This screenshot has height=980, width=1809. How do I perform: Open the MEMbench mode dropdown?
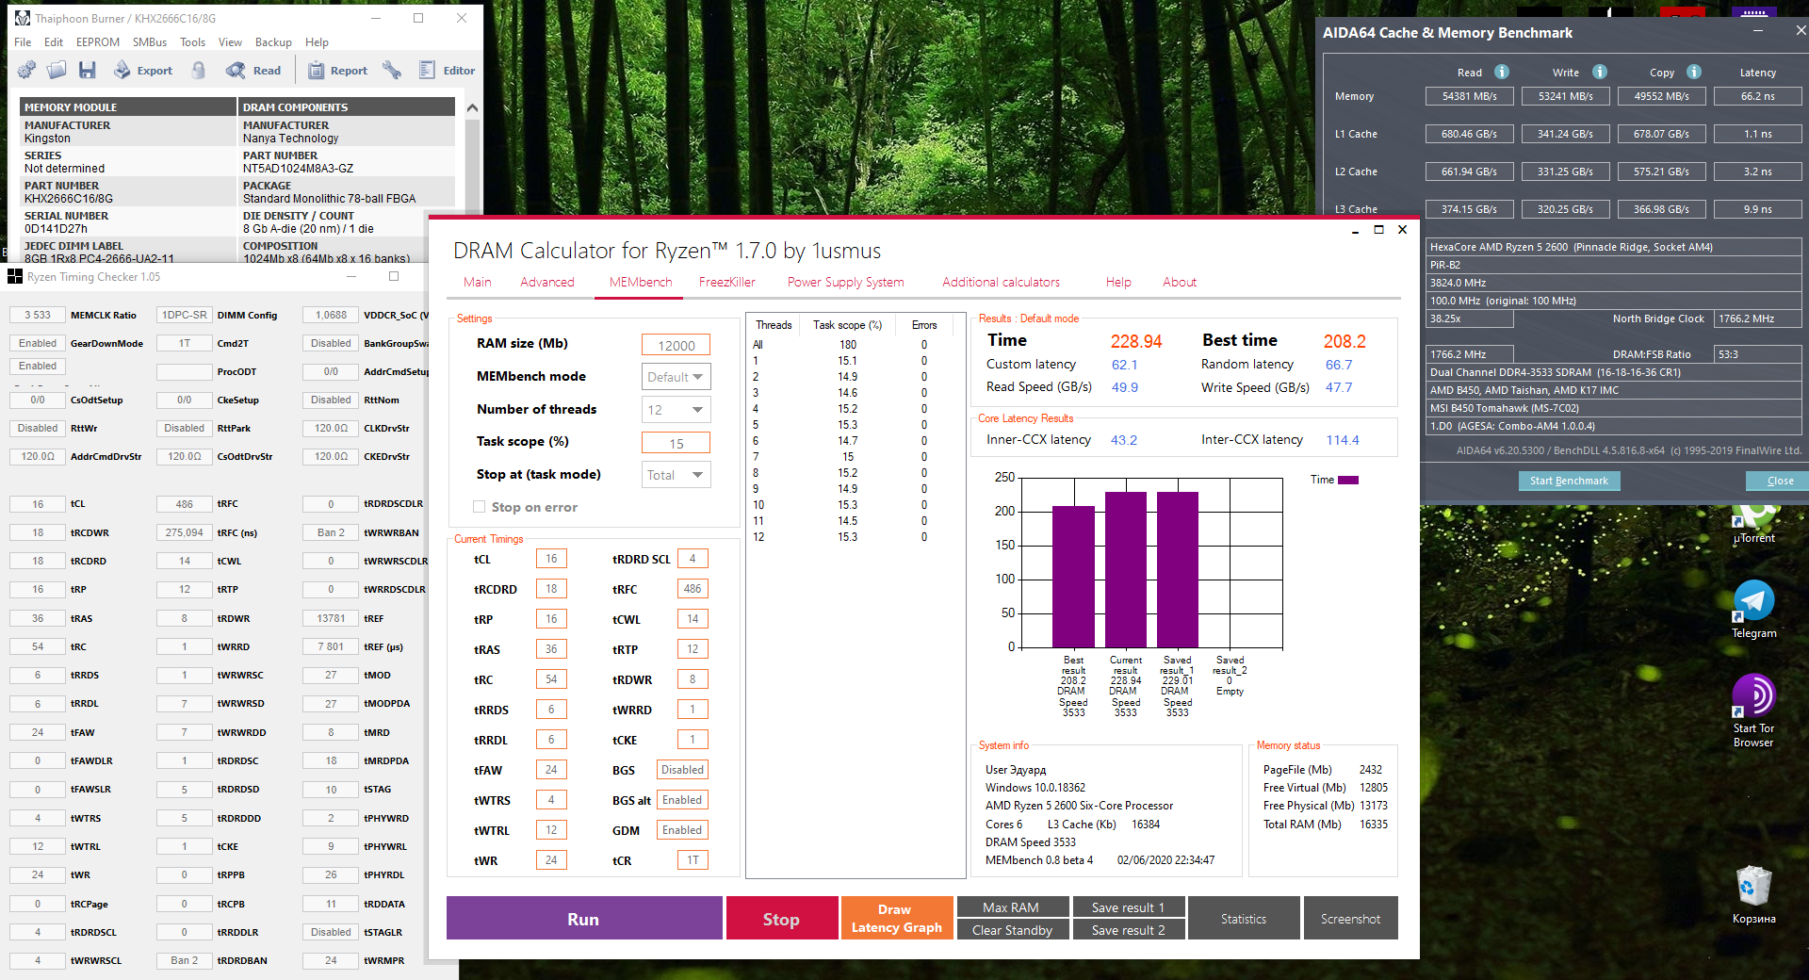tap(676, 377)
